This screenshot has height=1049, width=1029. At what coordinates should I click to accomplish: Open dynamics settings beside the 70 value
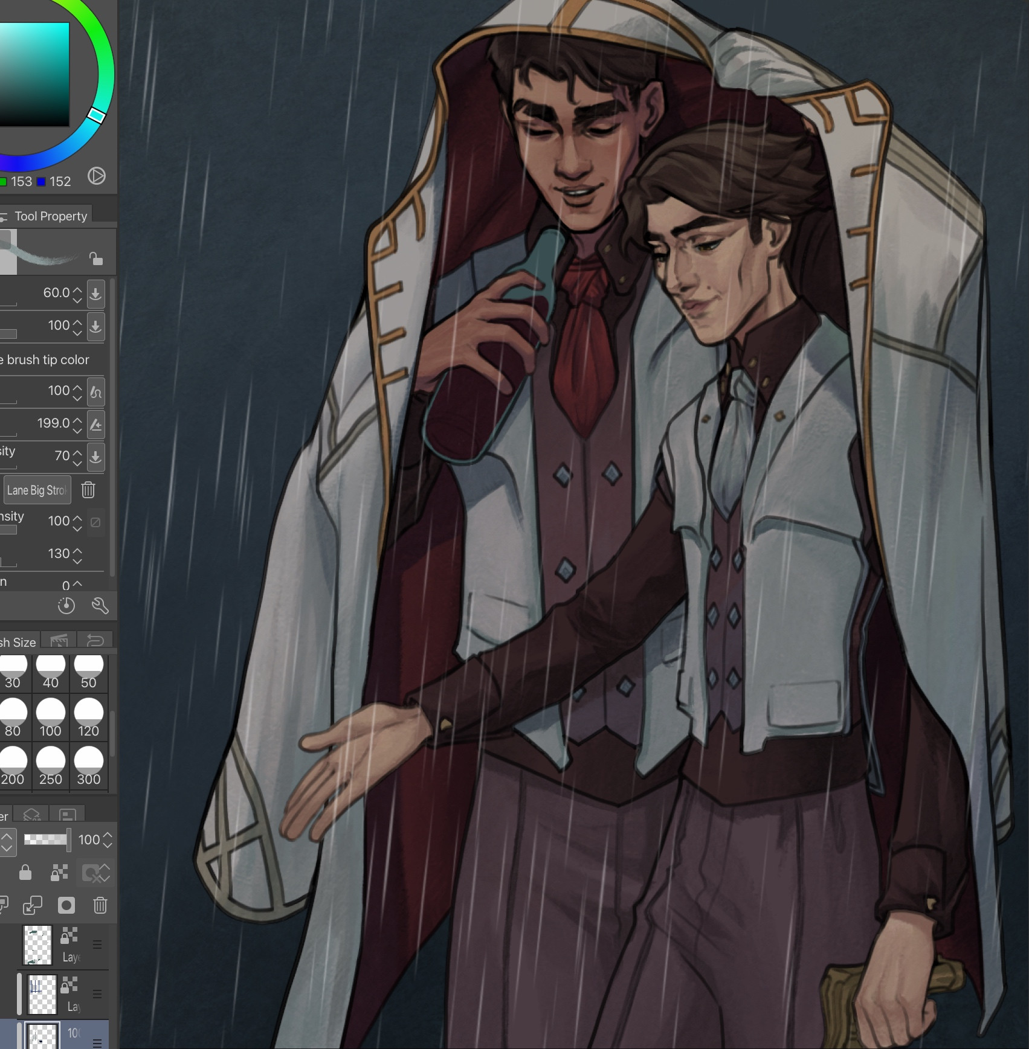[x=95, y=457]
